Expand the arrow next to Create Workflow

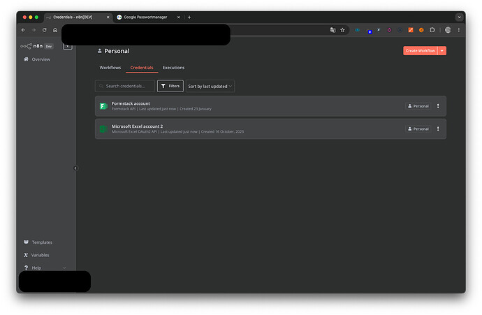point(442,51)
